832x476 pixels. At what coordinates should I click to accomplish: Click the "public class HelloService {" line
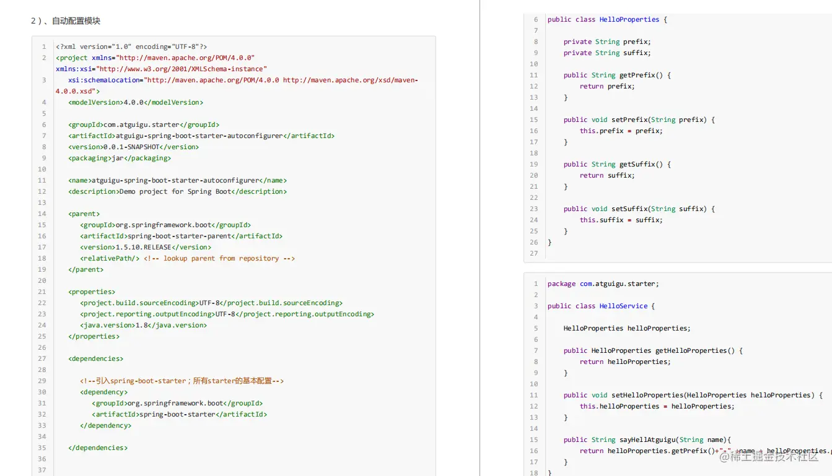point(602,306)
